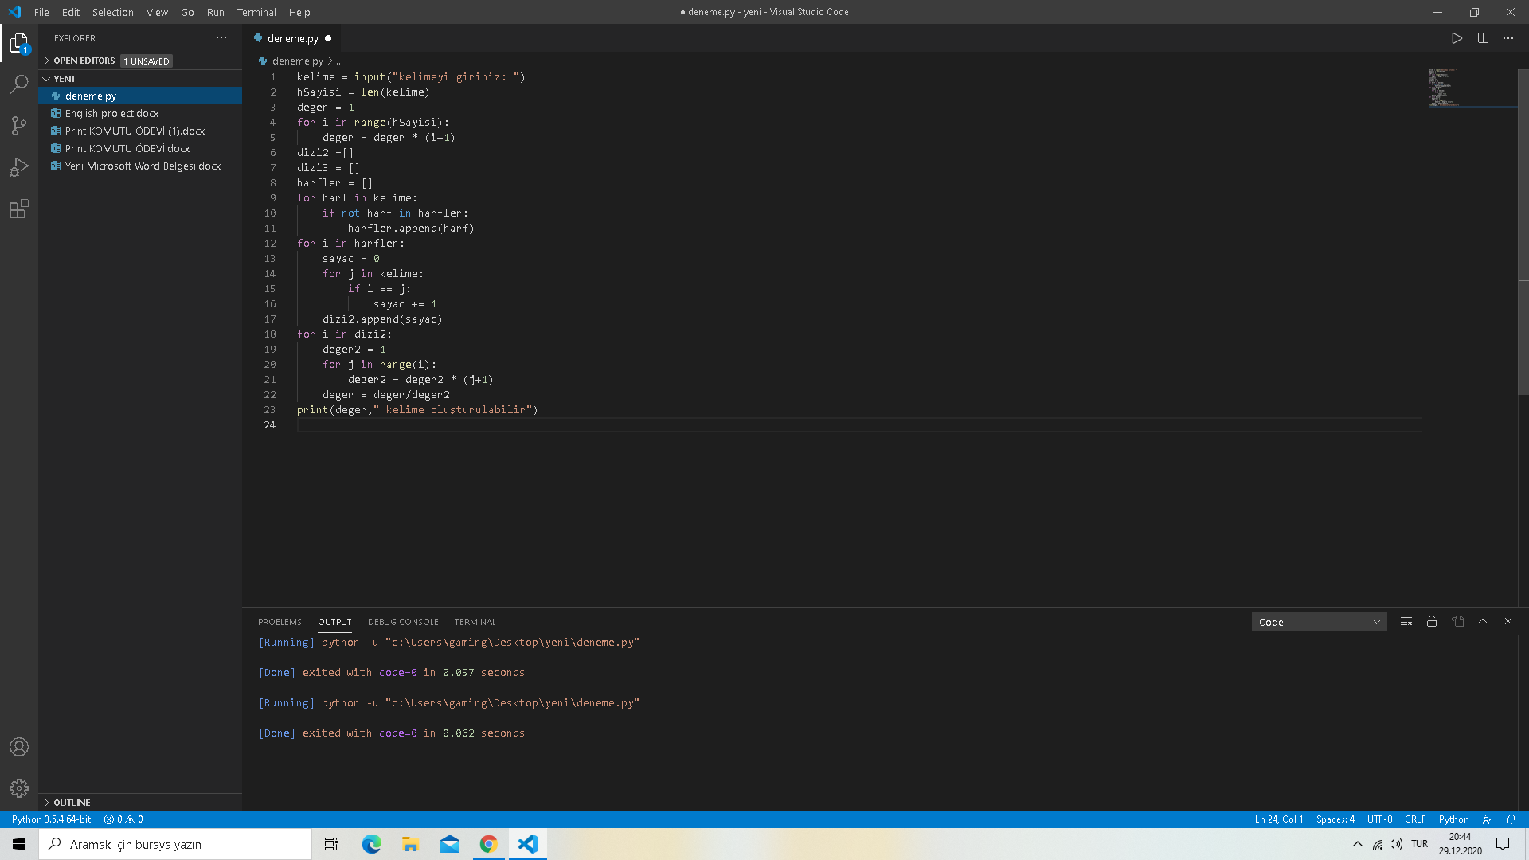The image size is (1529, 860).
Task: Open the Manage settings gear
Action: point(19,788)
